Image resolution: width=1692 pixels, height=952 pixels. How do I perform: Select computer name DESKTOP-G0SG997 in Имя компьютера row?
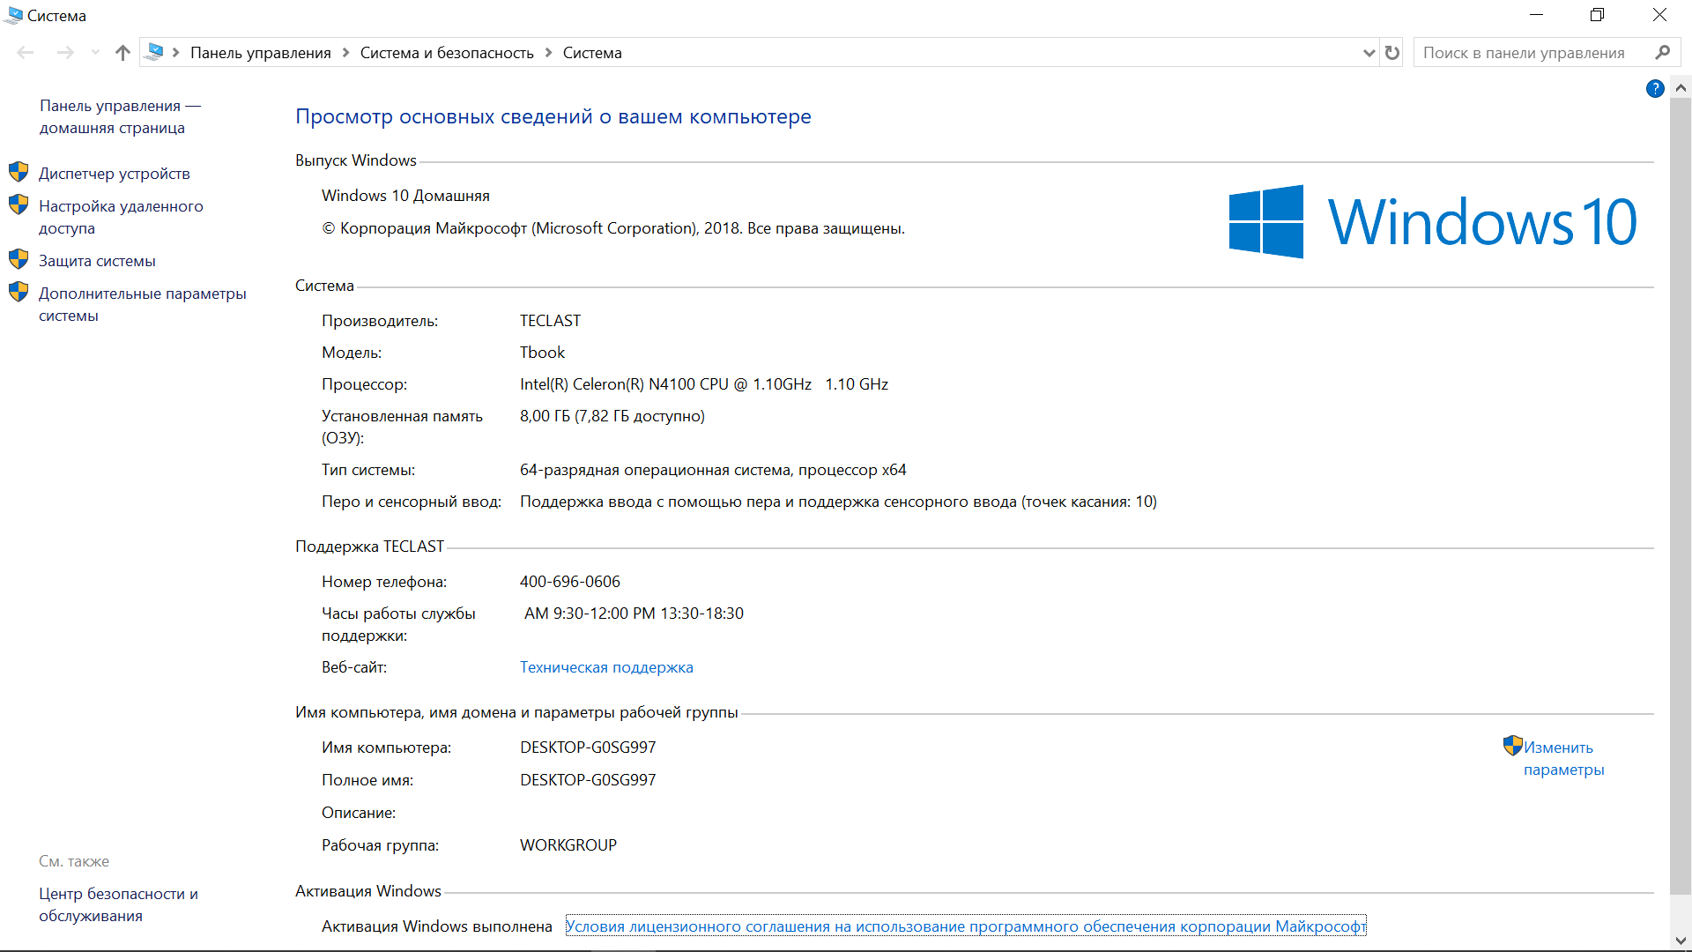(588, 747)
